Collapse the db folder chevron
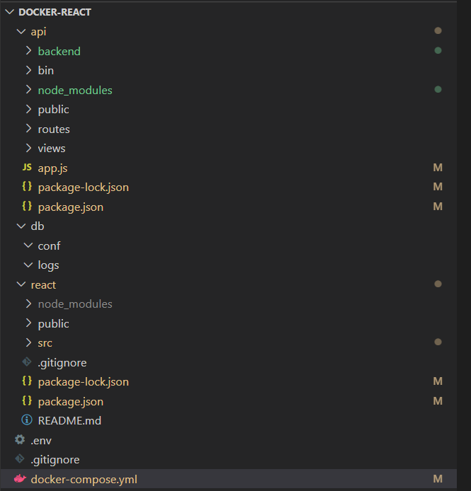Screen dimensions: 471x491 (21, 226)
